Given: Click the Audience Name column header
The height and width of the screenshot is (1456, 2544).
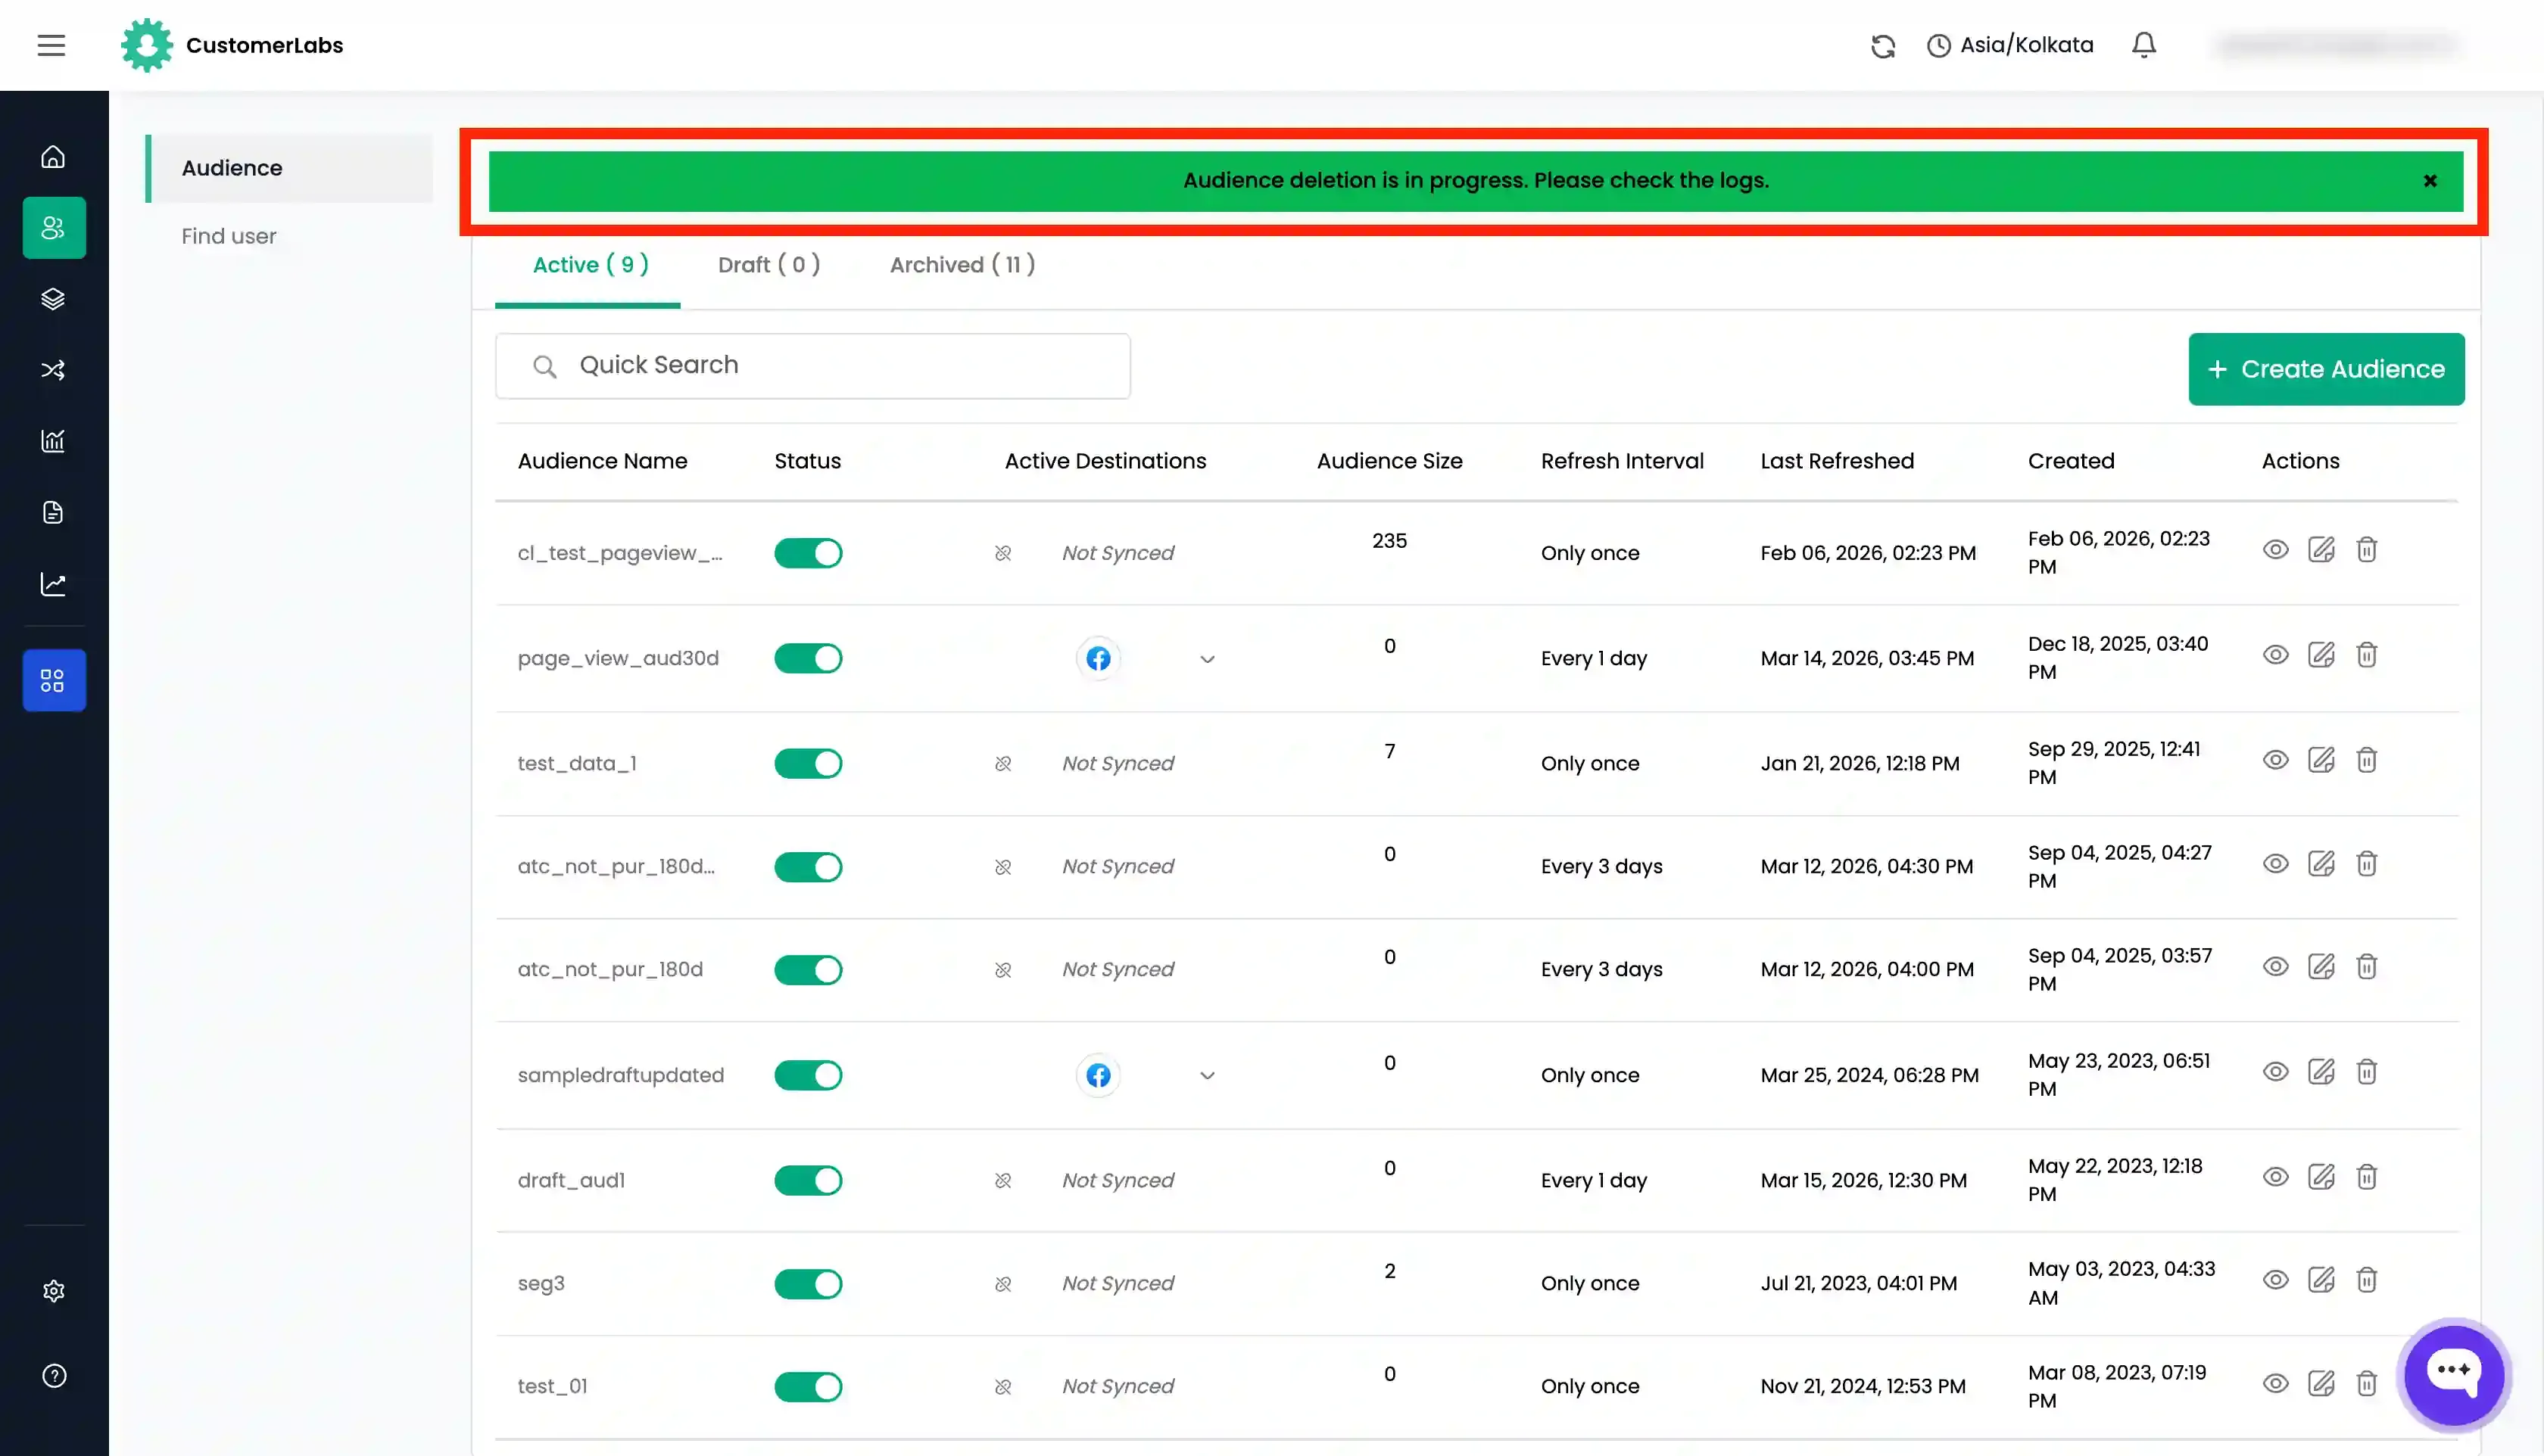Looking at the screenshot, I should click(602, 461).
